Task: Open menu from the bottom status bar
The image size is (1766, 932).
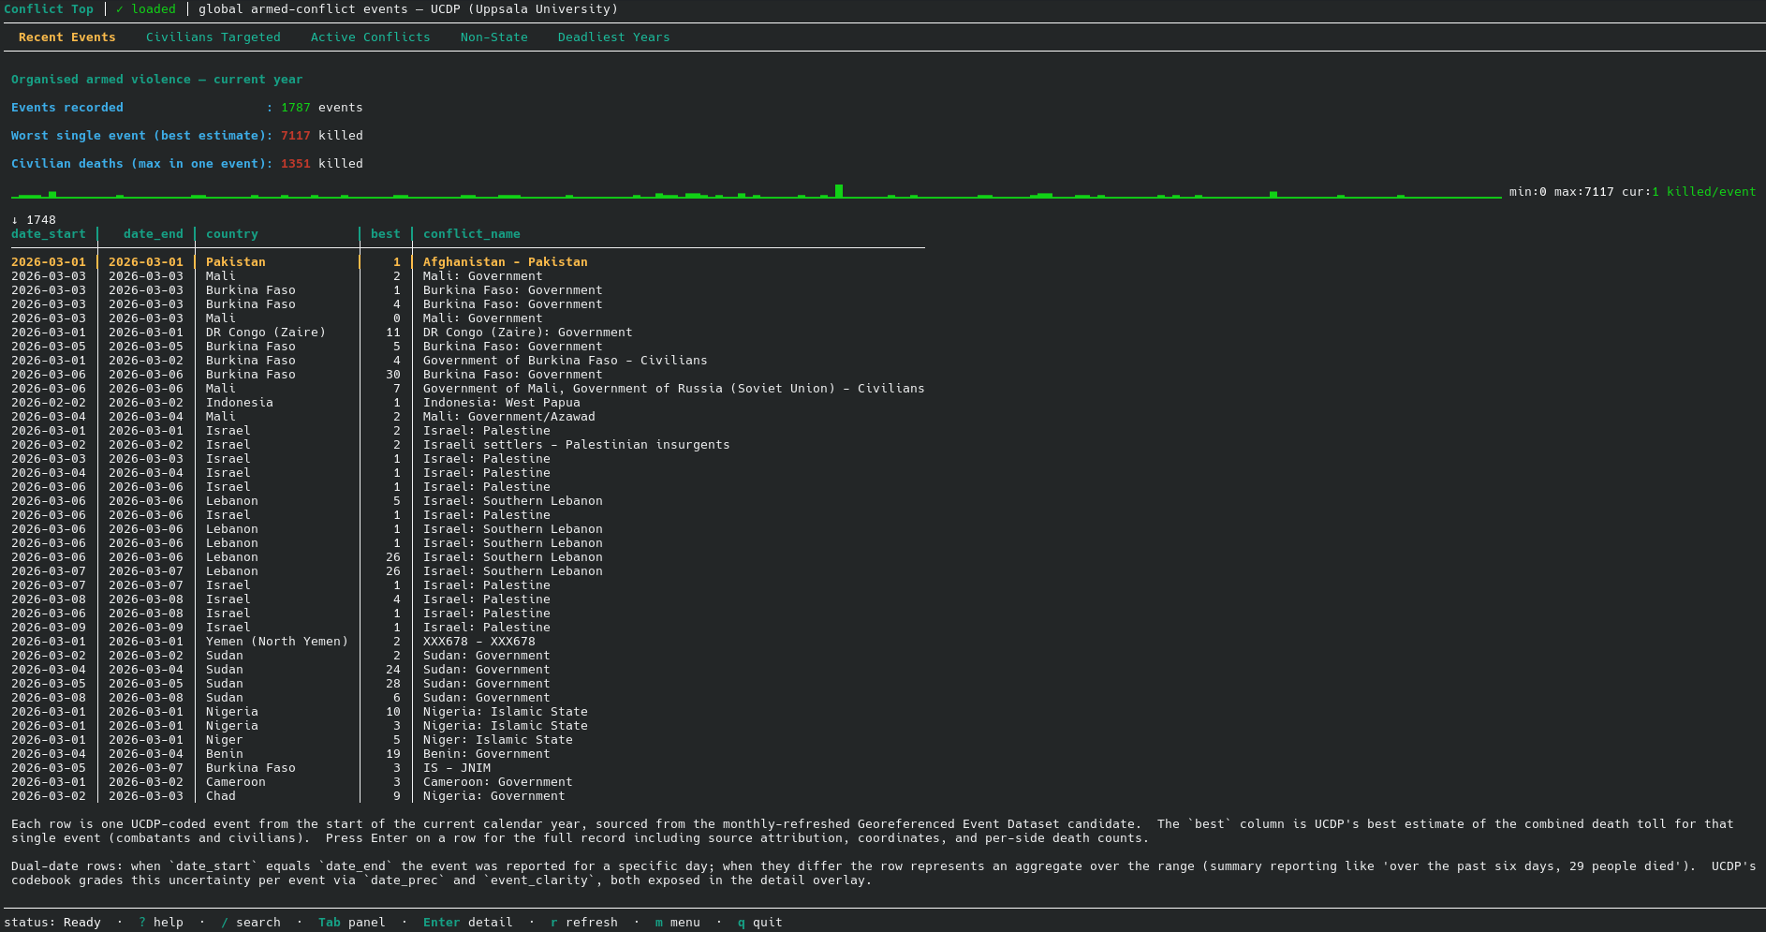Action: point(678,923)
